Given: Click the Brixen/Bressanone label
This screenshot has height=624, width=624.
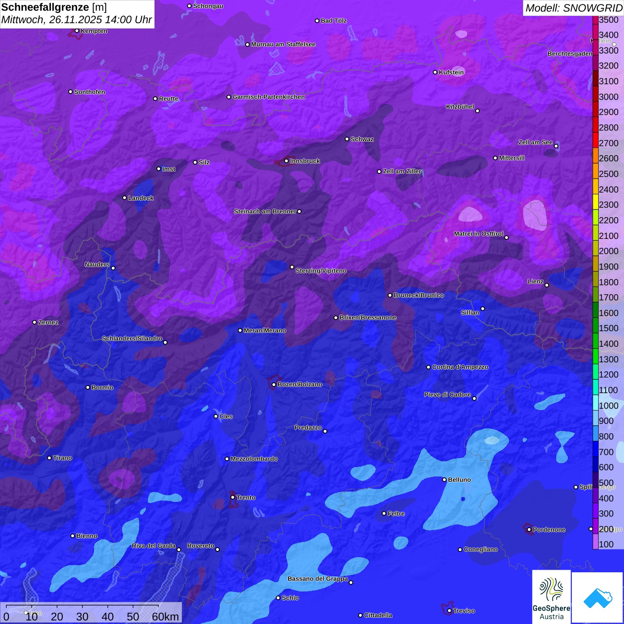Looking at the screenshot, I should pos(368,317).
